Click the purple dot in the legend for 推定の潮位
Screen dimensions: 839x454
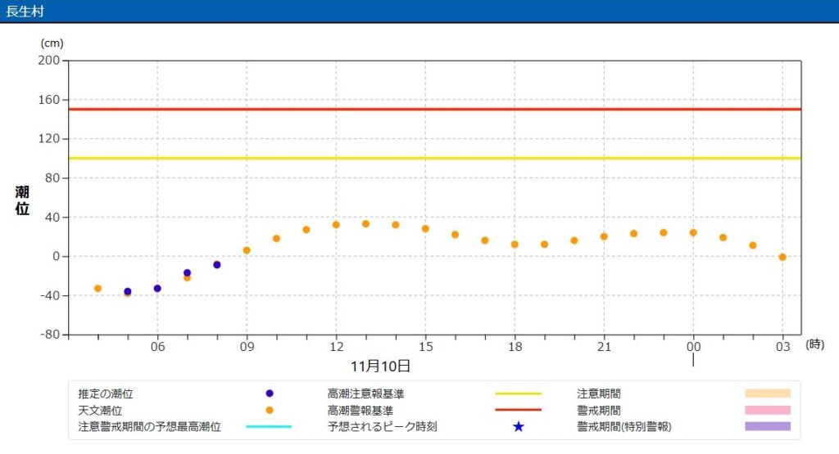[x=270, y=393]
